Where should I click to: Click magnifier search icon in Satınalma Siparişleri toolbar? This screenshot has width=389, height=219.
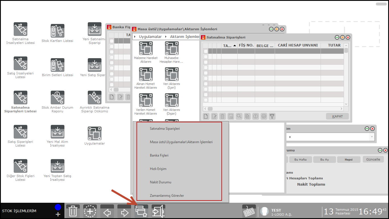point(239,116)
